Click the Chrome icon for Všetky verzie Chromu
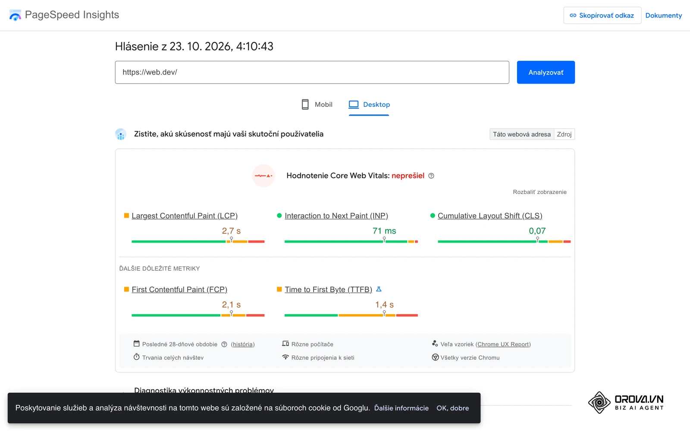 click(x=435, y=357)
